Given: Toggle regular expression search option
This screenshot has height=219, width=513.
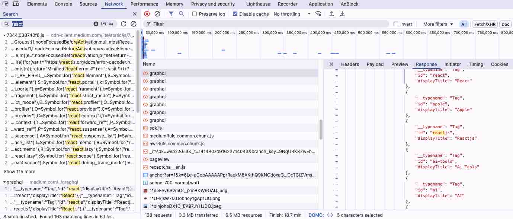Looking at the screenshot, I should tap(103, 24).
